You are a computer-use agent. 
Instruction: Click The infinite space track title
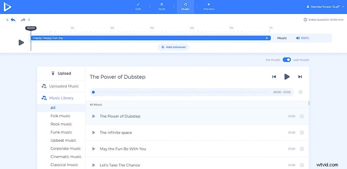(116, 133)
